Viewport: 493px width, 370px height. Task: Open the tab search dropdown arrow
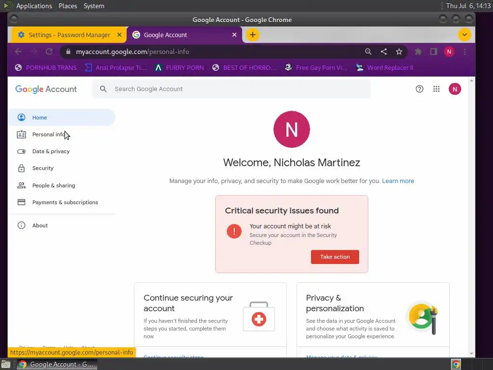click(x=465, y=35)
